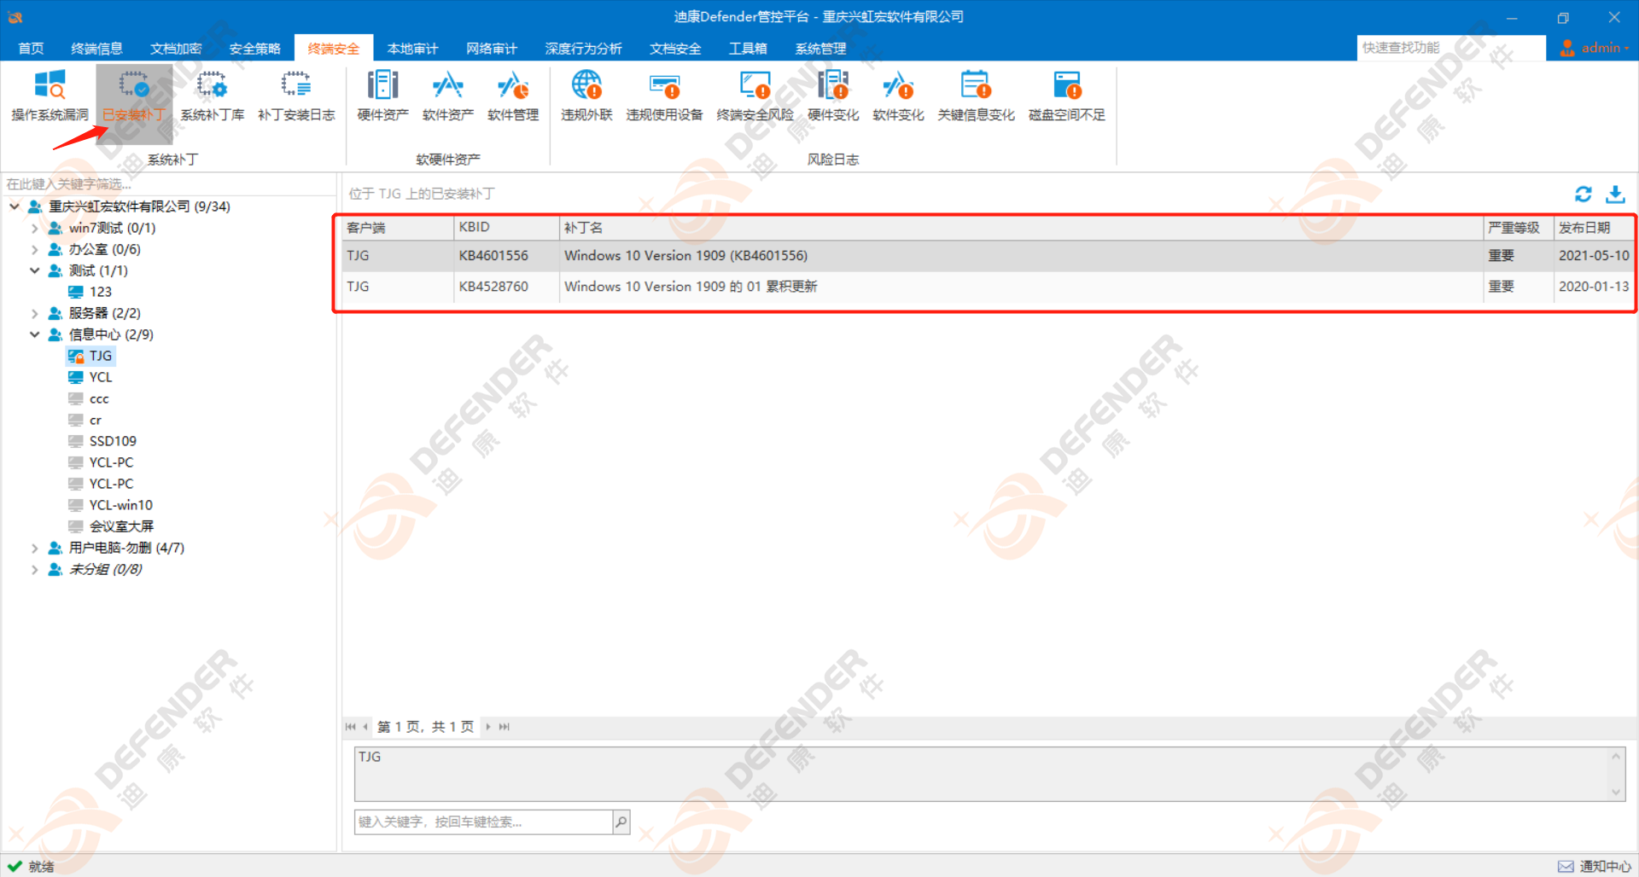This screenshot has height=877, width=1639.
Task: Open the 操作系统漏洞 scan tool
Action: tap(50, 96)
